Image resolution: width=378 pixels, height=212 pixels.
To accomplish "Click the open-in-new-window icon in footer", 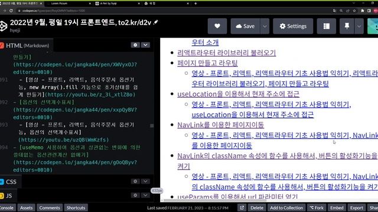I will click(x=242, y=208).
